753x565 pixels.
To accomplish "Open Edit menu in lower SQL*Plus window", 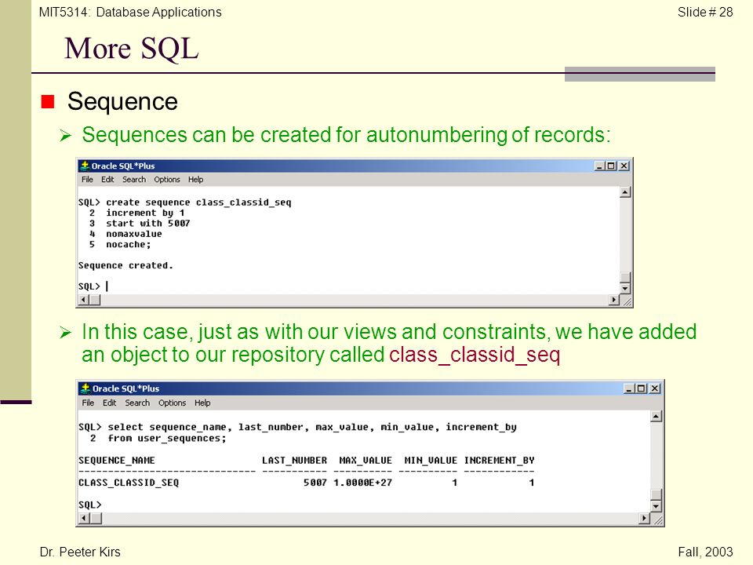I will pyautogui.click(x=110, y=403).
